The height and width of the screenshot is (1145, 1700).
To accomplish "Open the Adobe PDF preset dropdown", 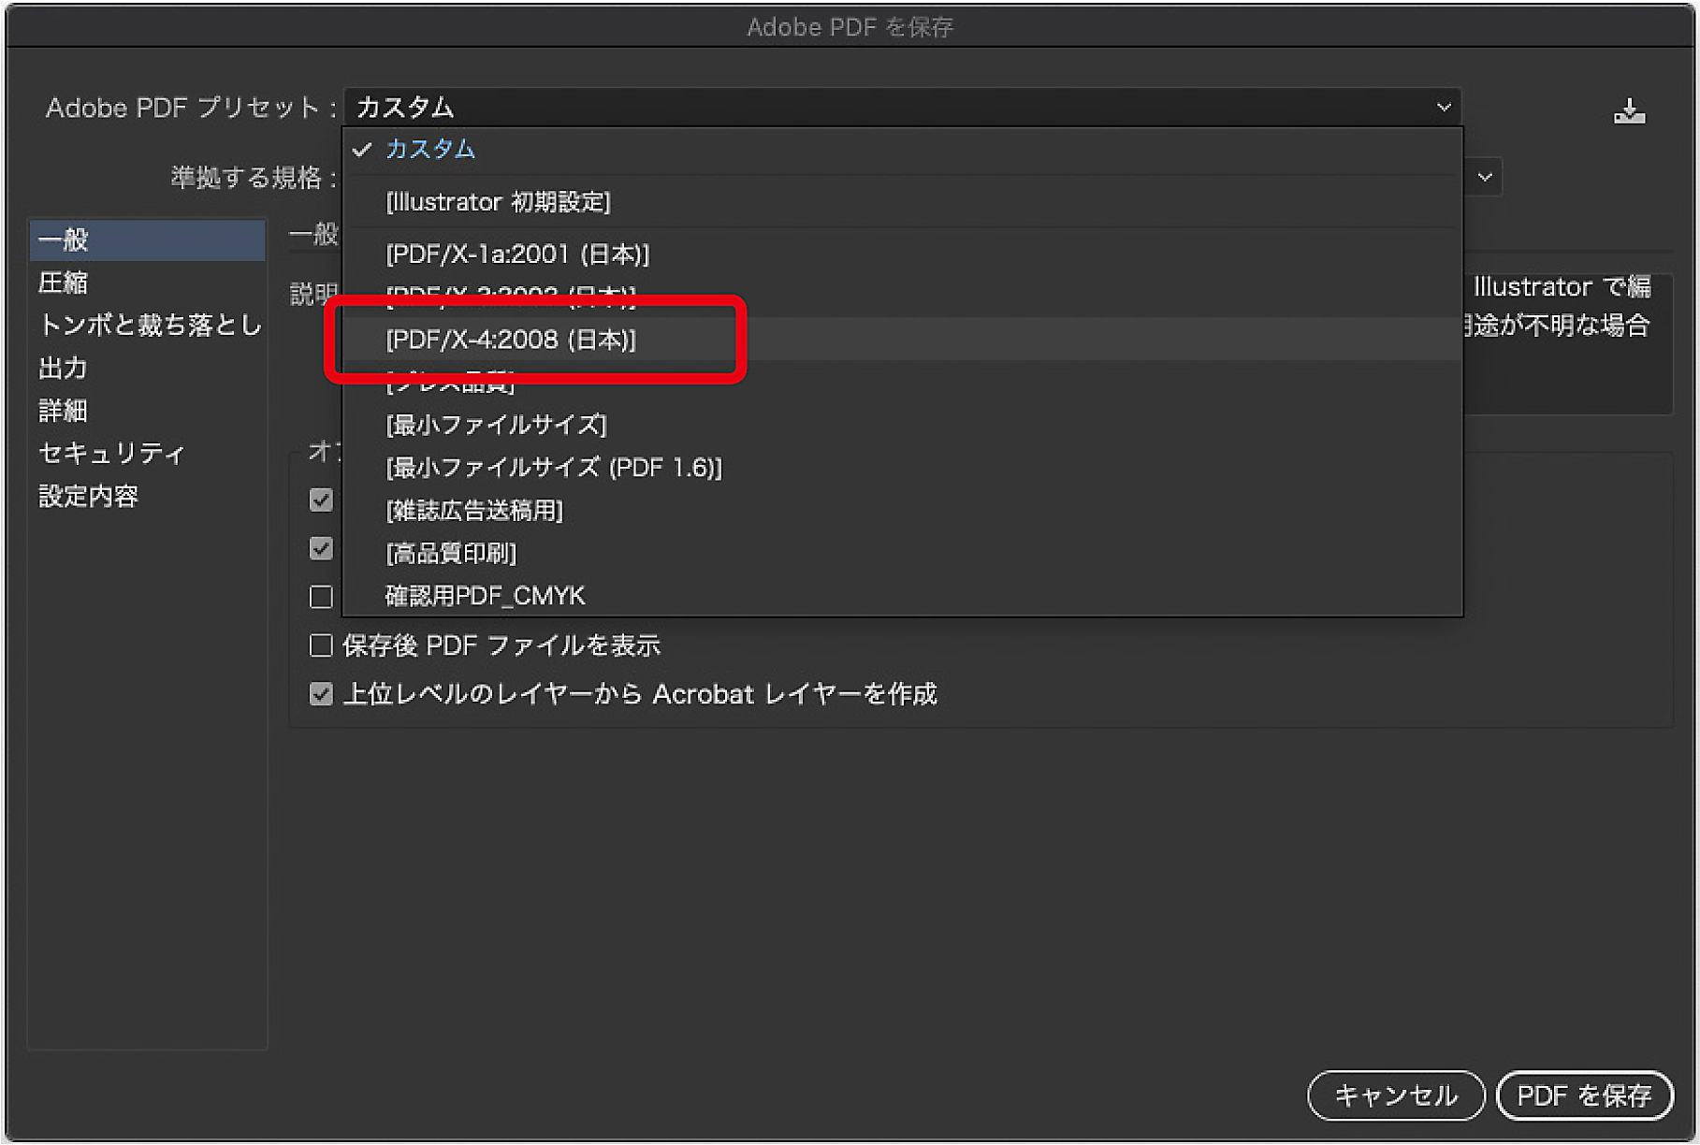I will coord(902,108).
